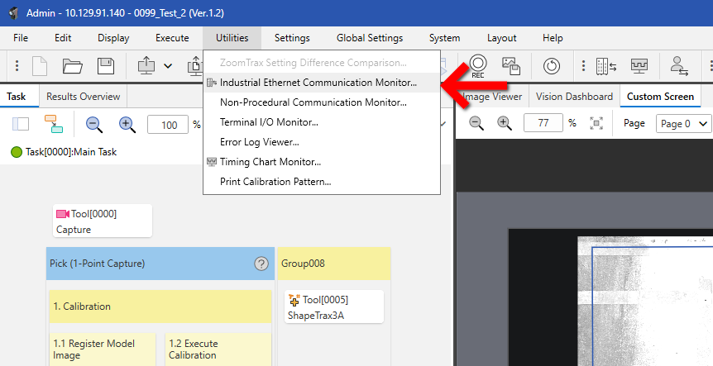Open the Display menu
Image resolution: width=713 pixels, height=366 pixels.
113,38
